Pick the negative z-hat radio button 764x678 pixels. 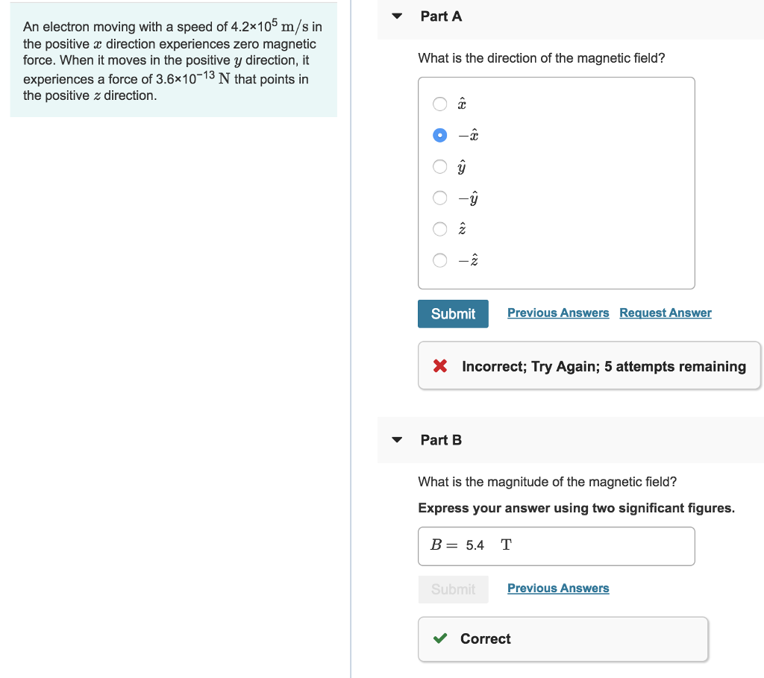(441, 260)
